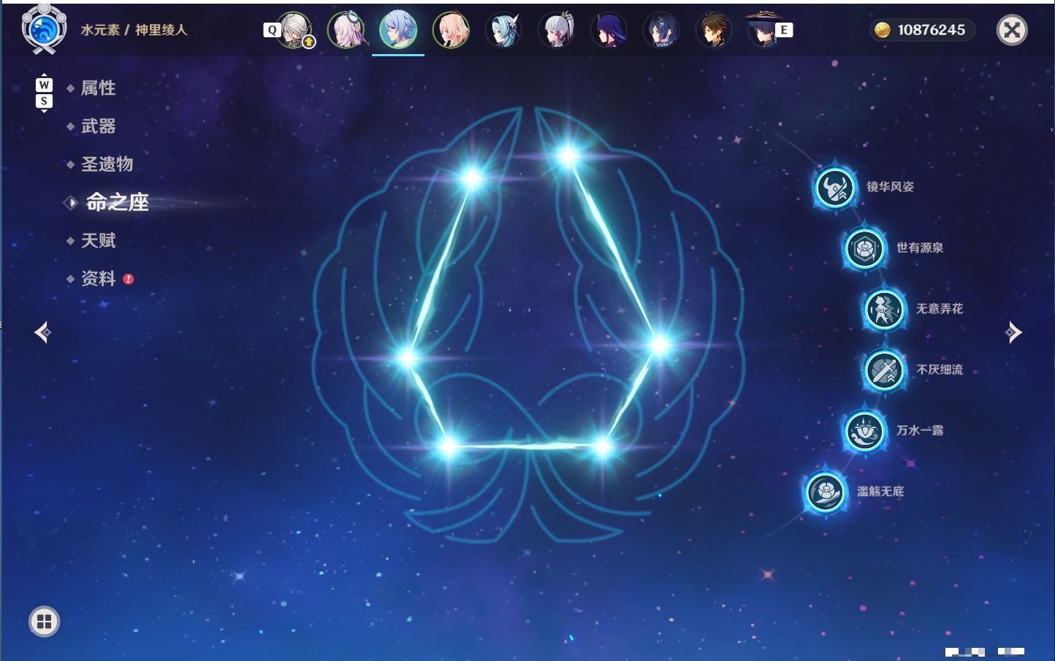Click the E next-character key hint
The height and width of the screenshot is (661, 1055).
tap(784, 30)
